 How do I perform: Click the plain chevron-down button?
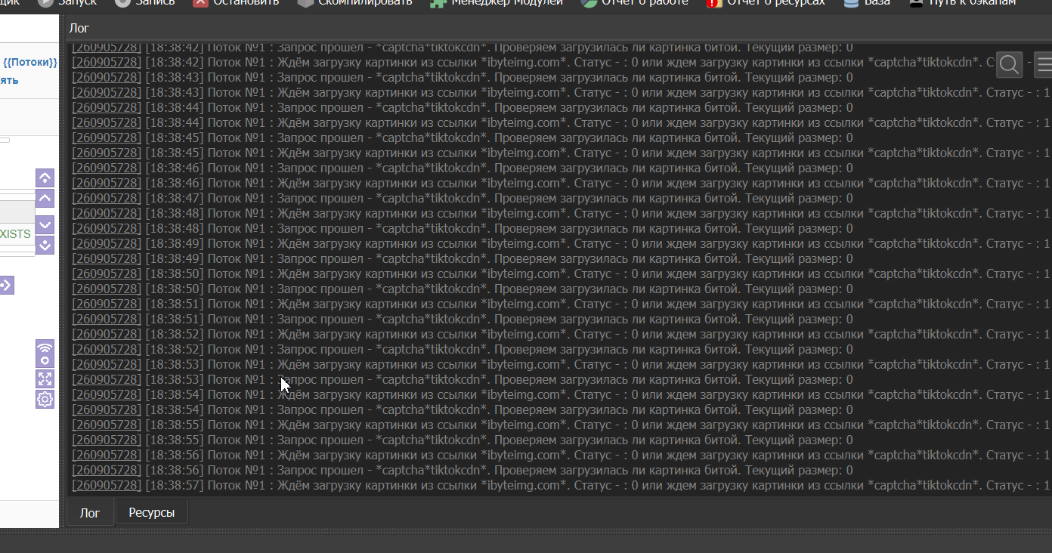point(45,224)
